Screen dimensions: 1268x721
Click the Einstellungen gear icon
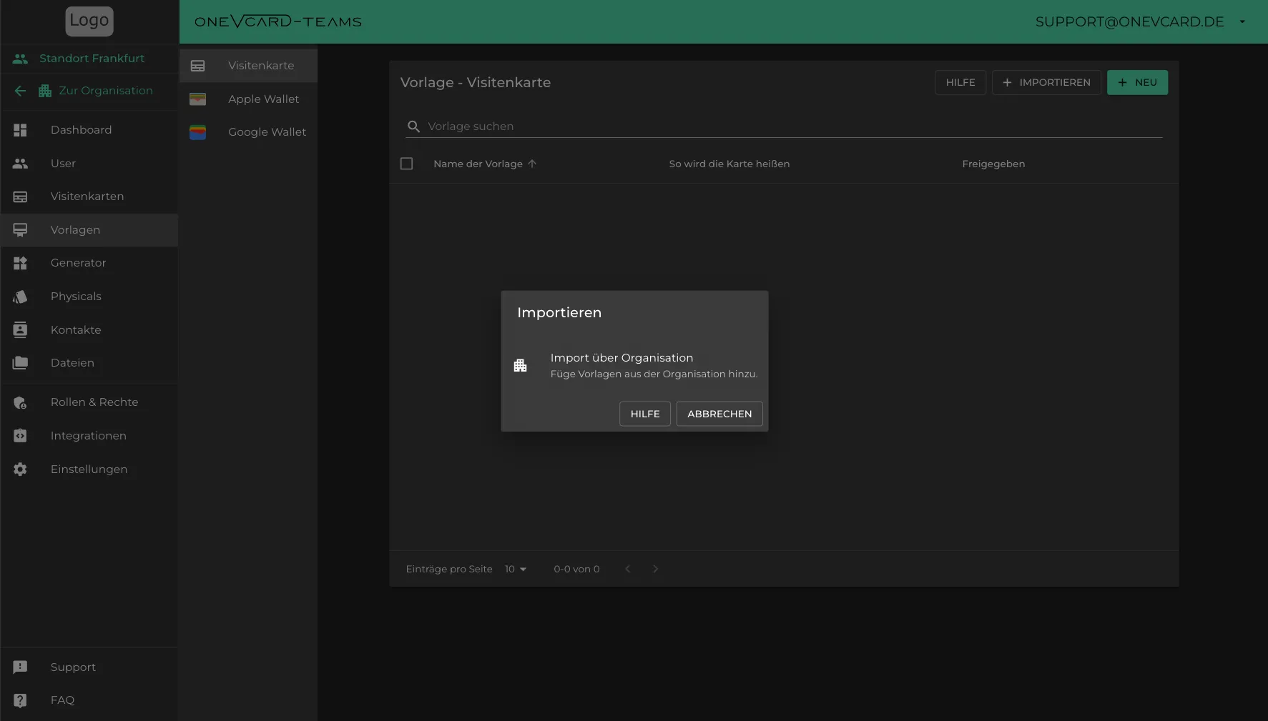tap(20, 469)
